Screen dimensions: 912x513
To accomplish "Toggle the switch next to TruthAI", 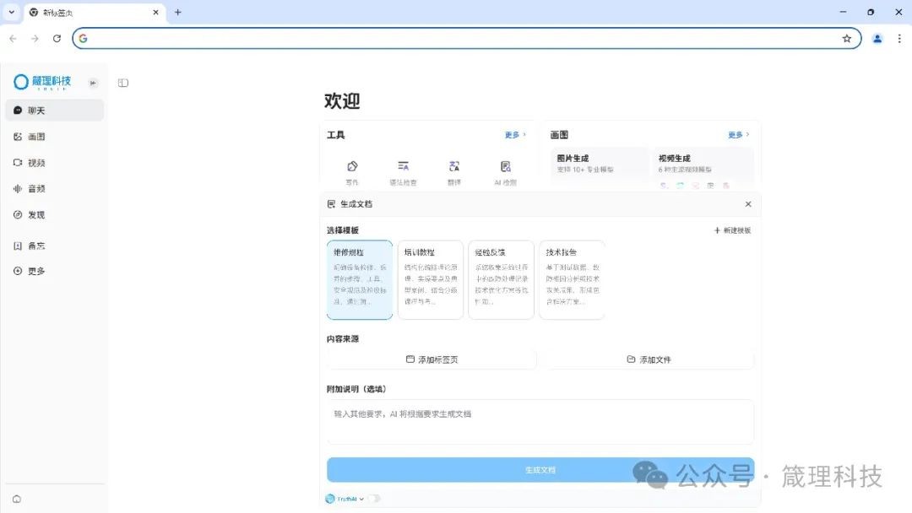I will click(x=373, y=499).
